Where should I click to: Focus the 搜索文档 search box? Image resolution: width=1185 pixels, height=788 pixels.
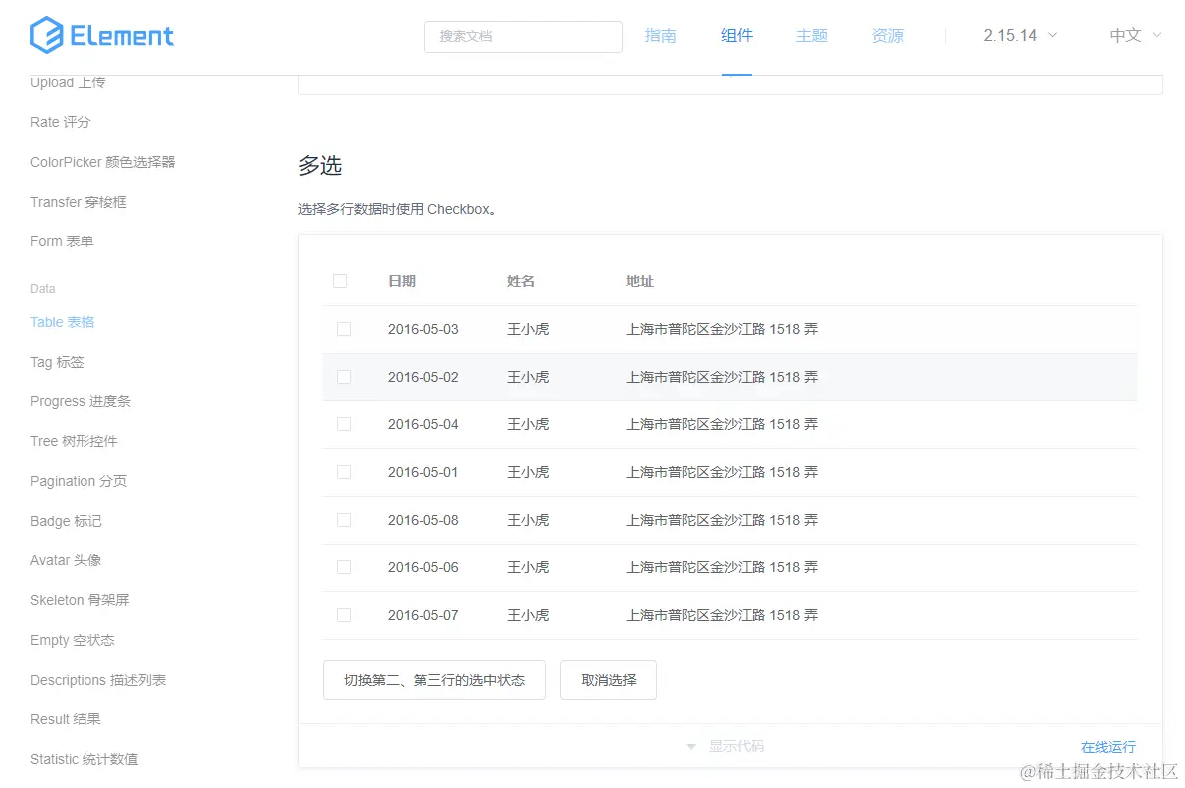pyautogui.click(x=524, y=36)
